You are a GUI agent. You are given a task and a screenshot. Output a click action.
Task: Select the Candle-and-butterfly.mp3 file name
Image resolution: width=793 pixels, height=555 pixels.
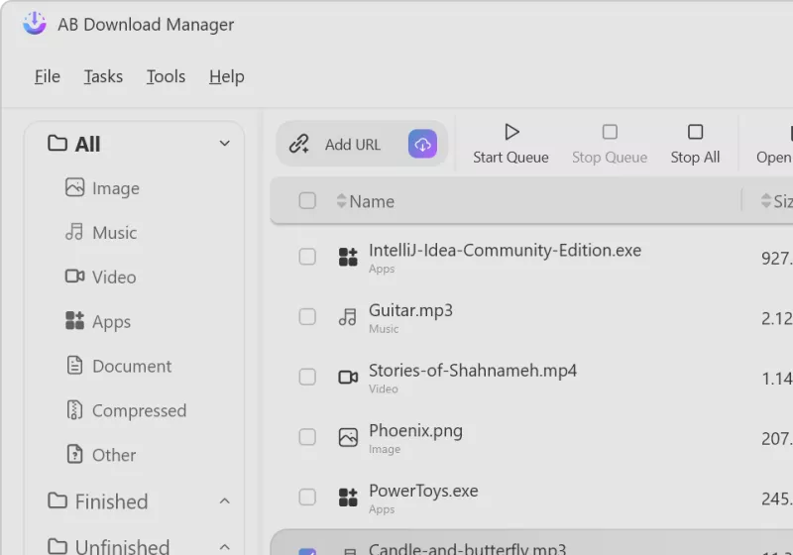(467, 549)
